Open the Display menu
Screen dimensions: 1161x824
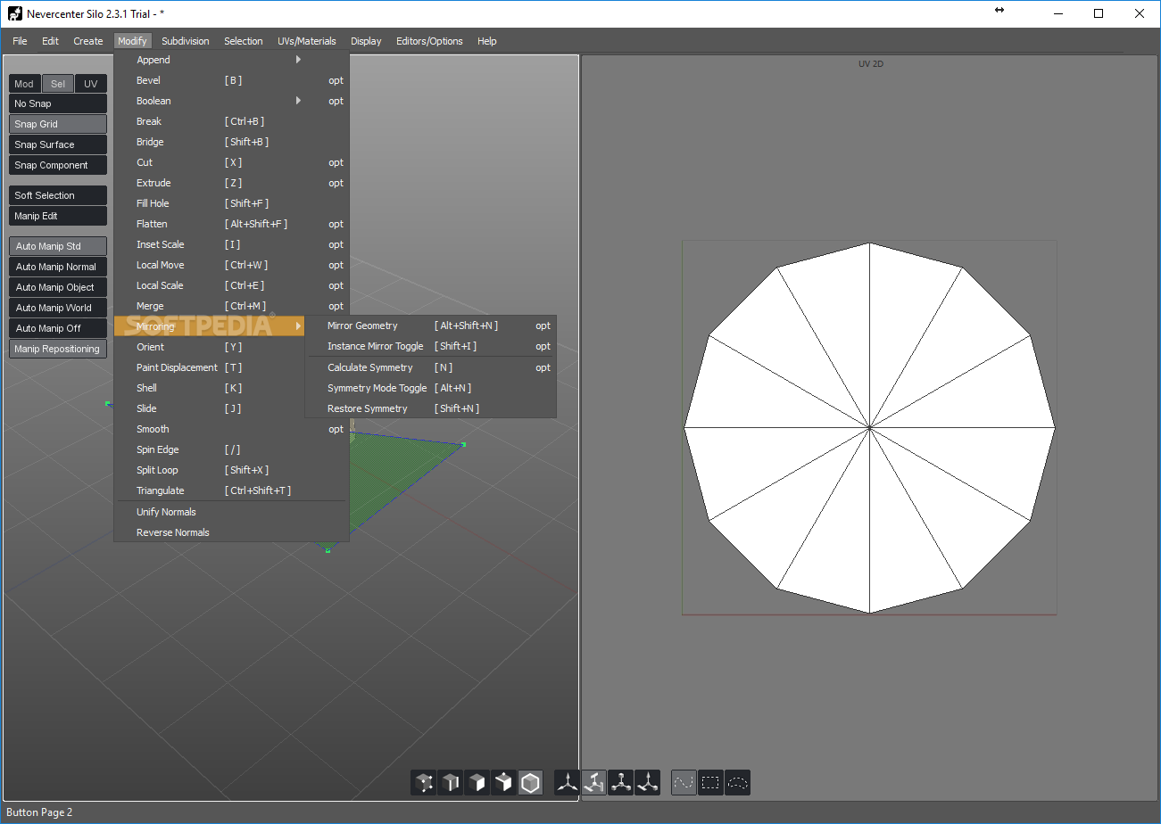pos(366,41)
